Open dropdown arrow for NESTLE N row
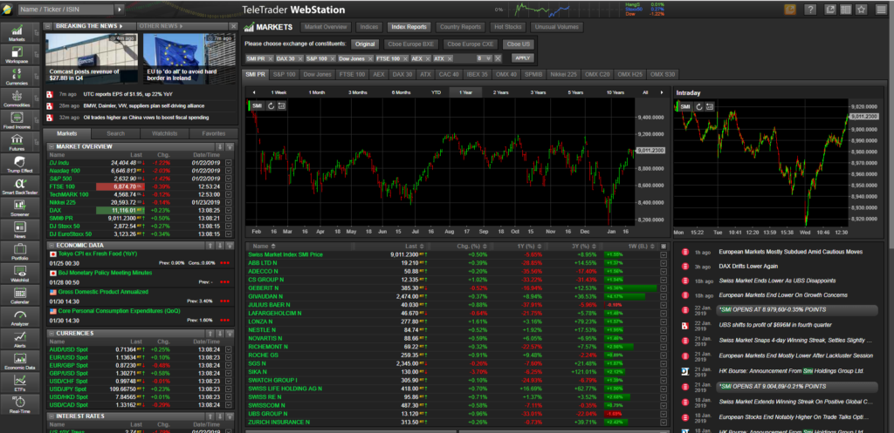The width and height of the screenshot is (894, 433). tap(664, 330)
